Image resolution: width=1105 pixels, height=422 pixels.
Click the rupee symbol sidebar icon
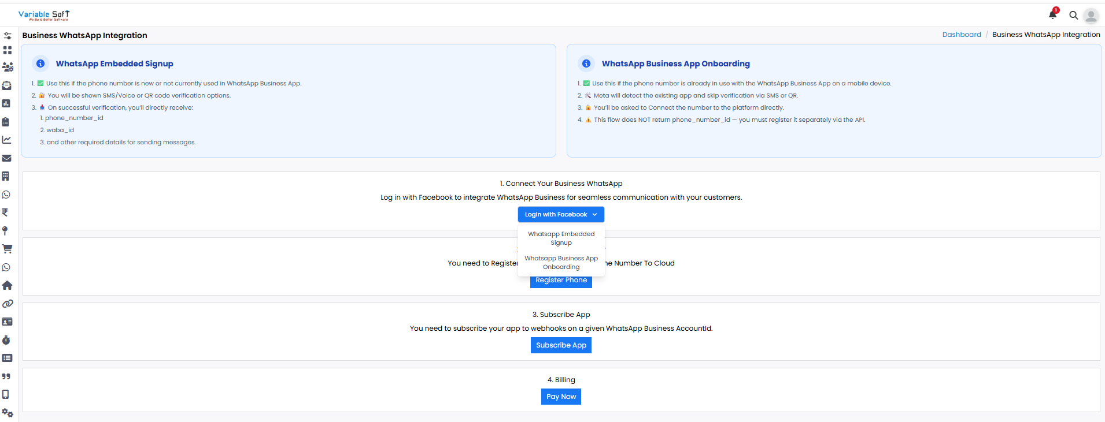point(5,212)
